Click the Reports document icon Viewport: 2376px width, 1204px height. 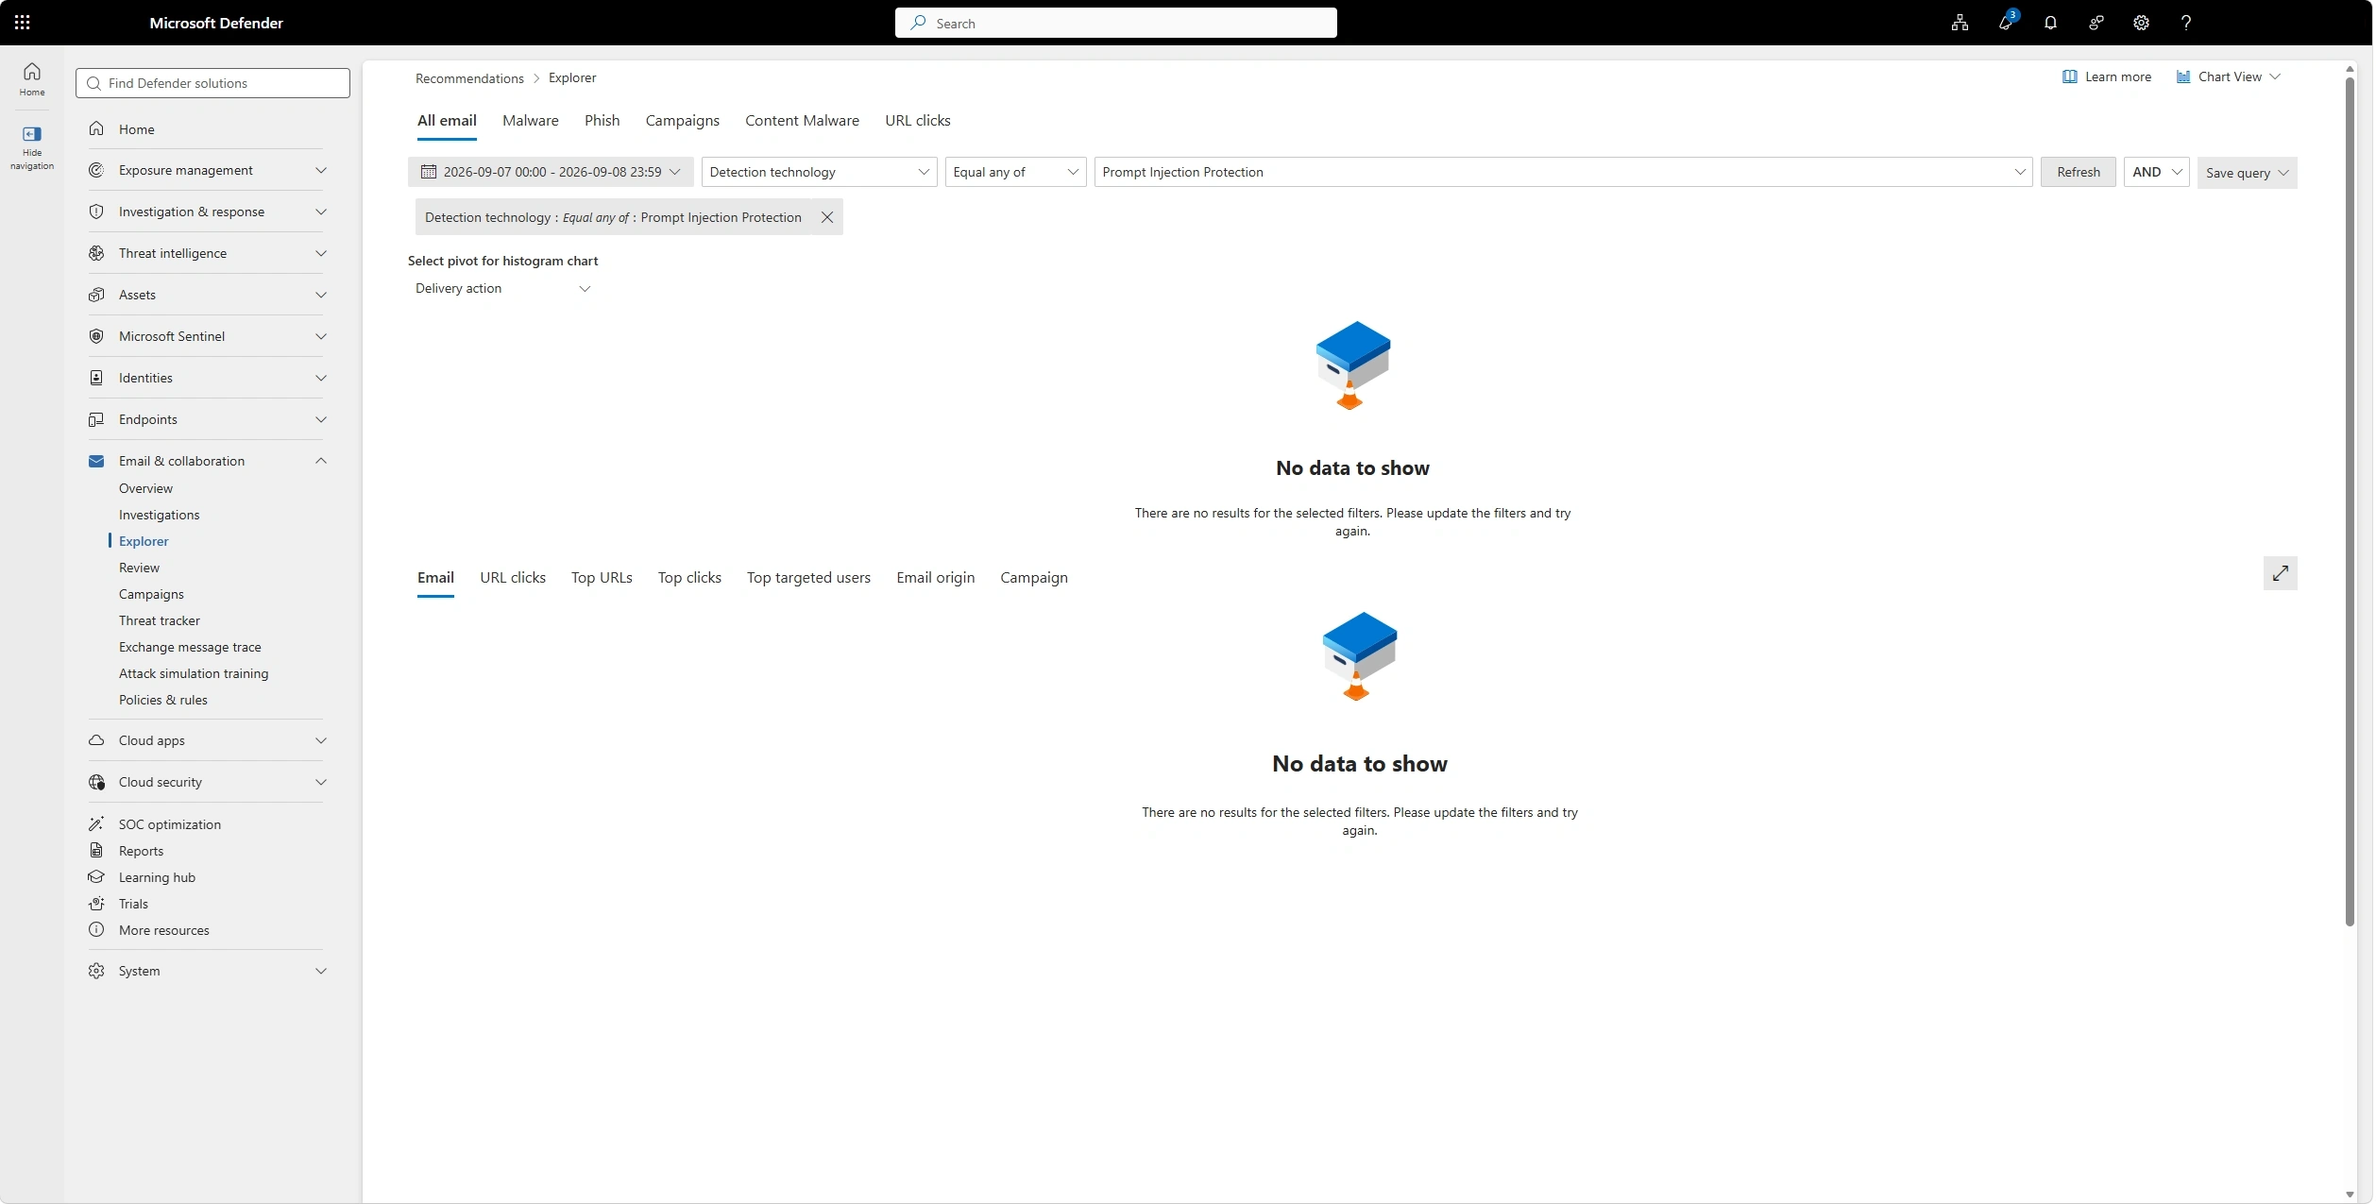pos(96,851)
